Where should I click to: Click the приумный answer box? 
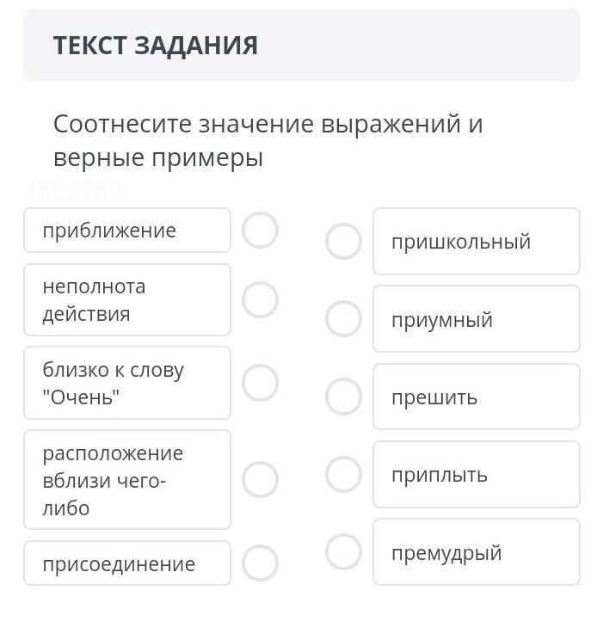click(477, 319)
